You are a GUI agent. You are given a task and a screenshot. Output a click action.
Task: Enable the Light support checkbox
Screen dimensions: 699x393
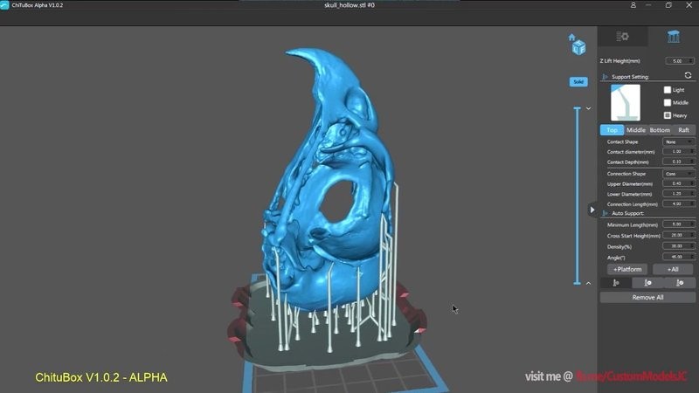coord(668,89)
